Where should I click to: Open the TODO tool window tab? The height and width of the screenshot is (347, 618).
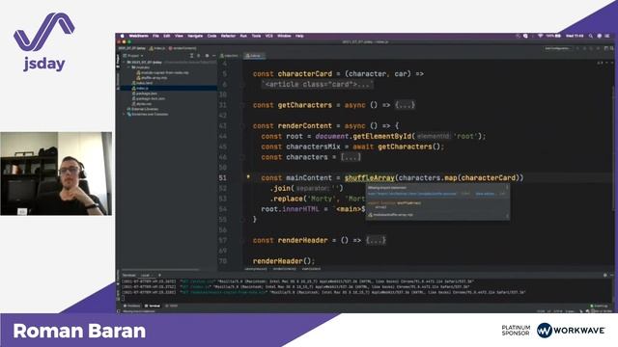pos(172,306)
